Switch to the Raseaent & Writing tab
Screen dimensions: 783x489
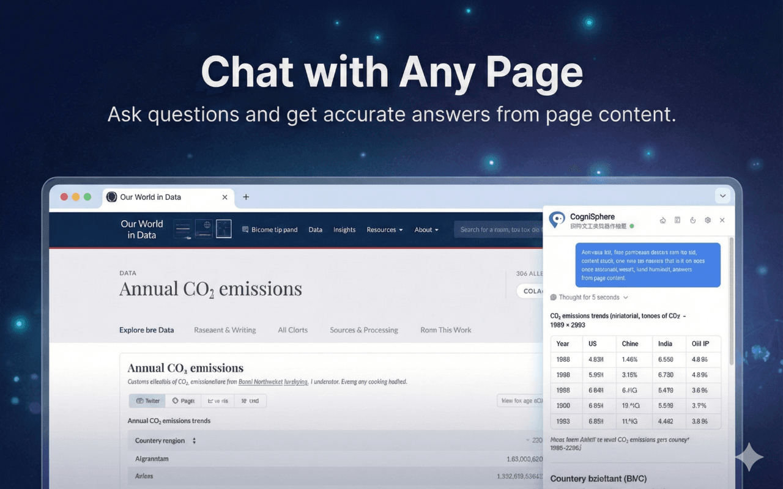[x=225, y=330]
